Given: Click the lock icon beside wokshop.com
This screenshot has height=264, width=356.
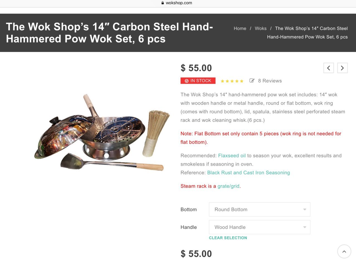Looking at the screenshot, I should (x=163, y=3).
